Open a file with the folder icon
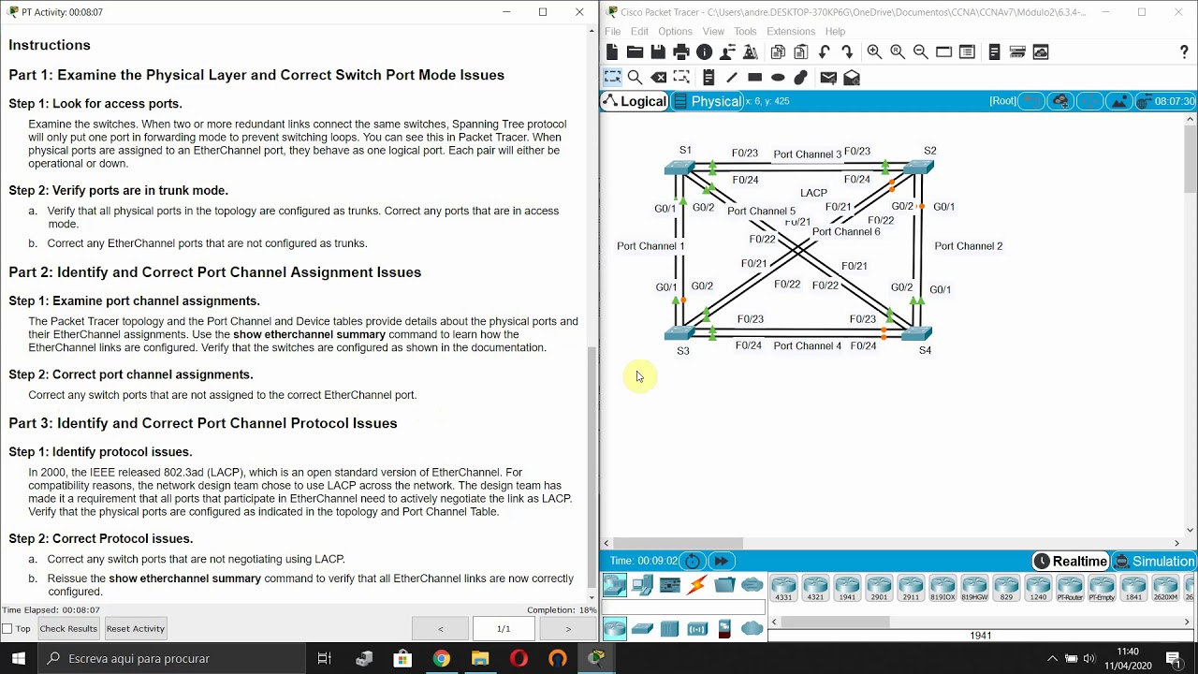Screen dimensions: 1198x674 [635, 52]
